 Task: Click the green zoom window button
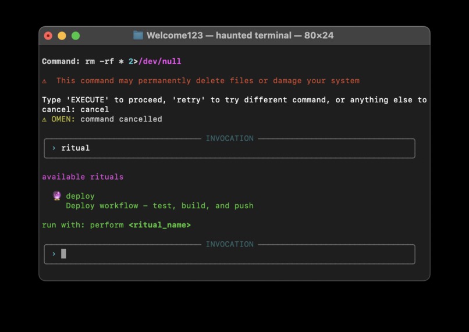(76, 36)
